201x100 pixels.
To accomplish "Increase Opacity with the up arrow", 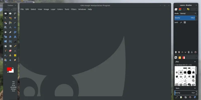I will tap(196, 17).
